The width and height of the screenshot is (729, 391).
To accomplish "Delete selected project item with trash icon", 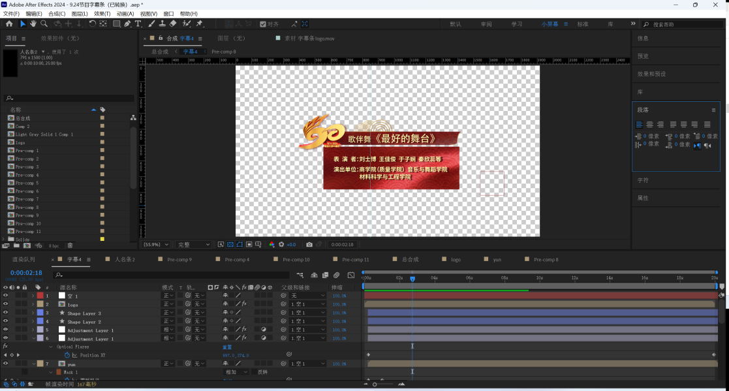I will (x=70, y=245).
